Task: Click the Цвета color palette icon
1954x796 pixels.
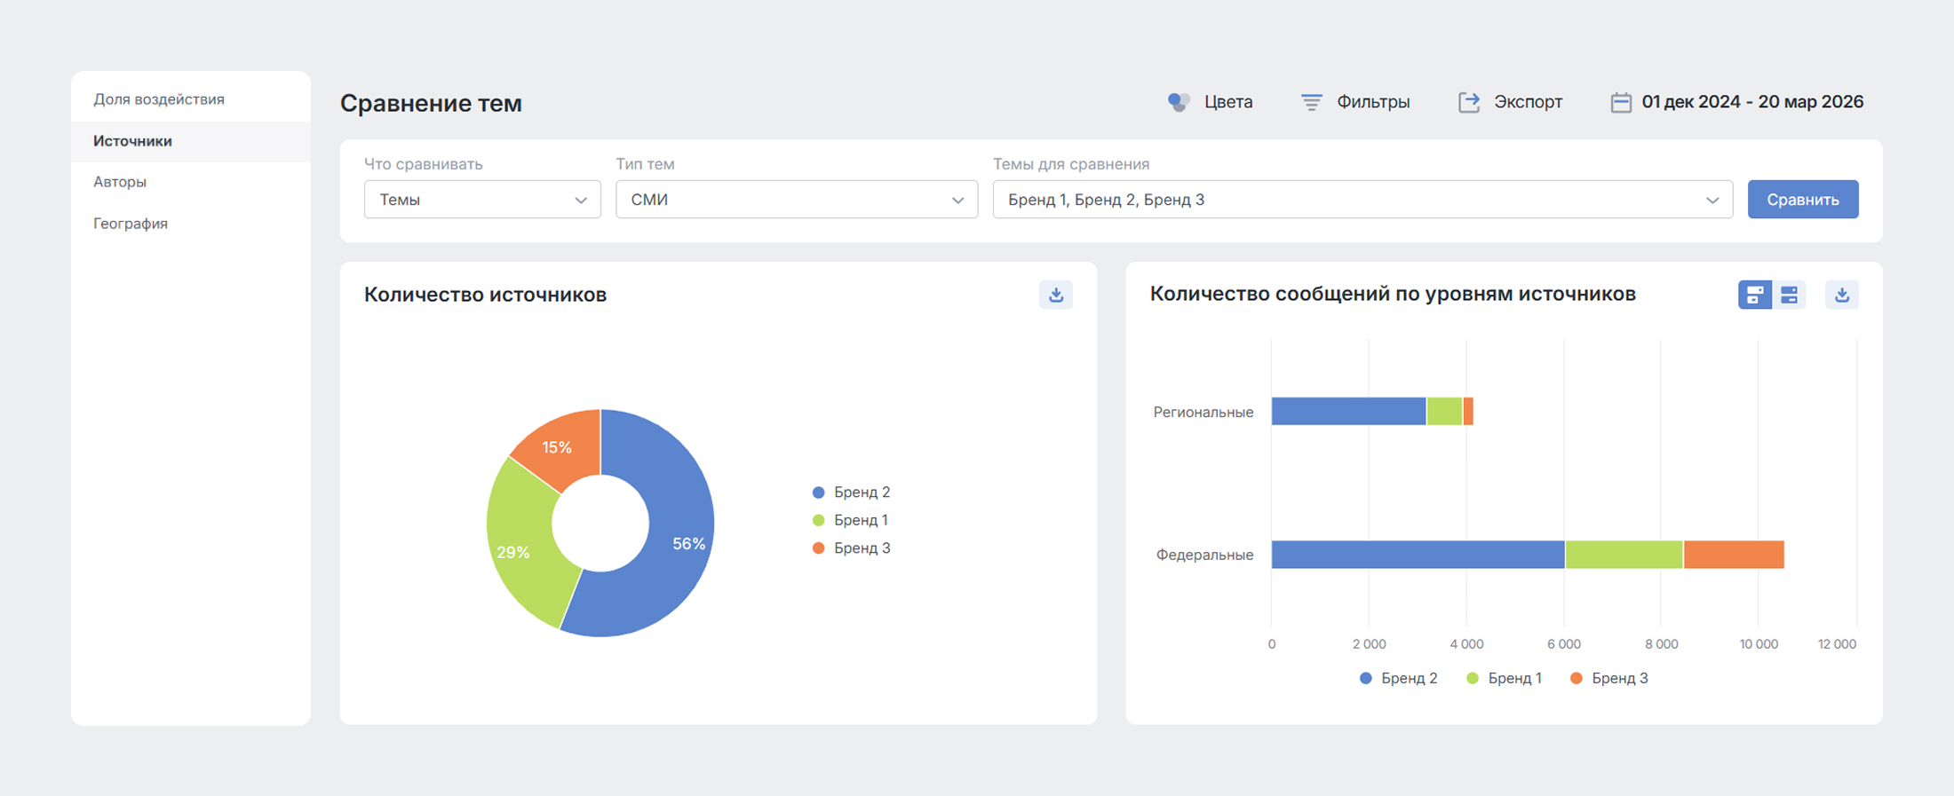Action: click(x=1179, y=102)
